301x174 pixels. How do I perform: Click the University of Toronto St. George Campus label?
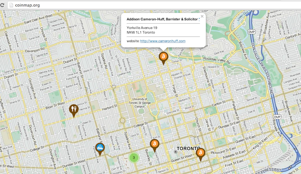point(140,103)
